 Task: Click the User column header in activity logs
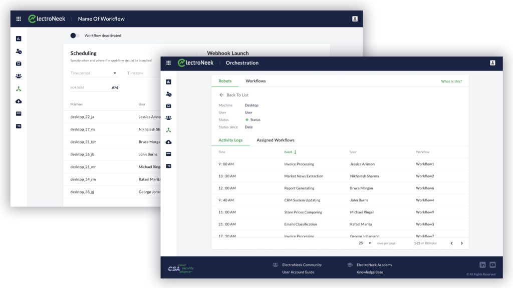353,152
